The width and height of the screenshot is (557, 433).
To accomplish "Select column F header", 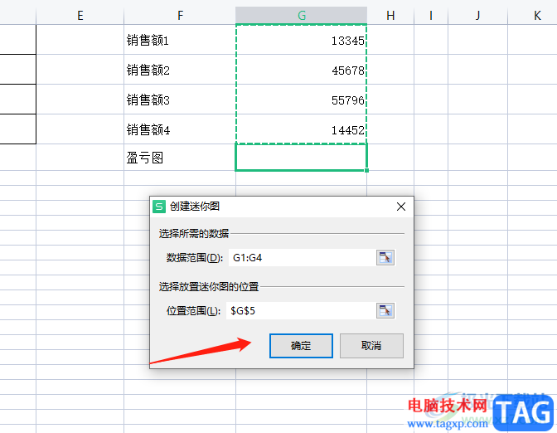I will [180, 15].
